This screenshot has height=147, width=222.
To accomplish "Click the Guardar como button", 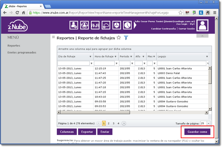I will click(197, 132).
